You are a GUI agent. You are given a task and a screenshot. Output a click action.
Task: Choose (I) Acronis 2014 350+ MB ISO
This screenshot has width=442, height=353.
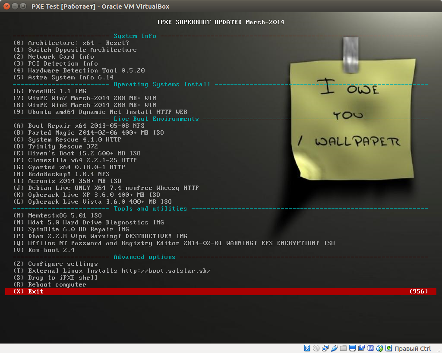(67, 181)
